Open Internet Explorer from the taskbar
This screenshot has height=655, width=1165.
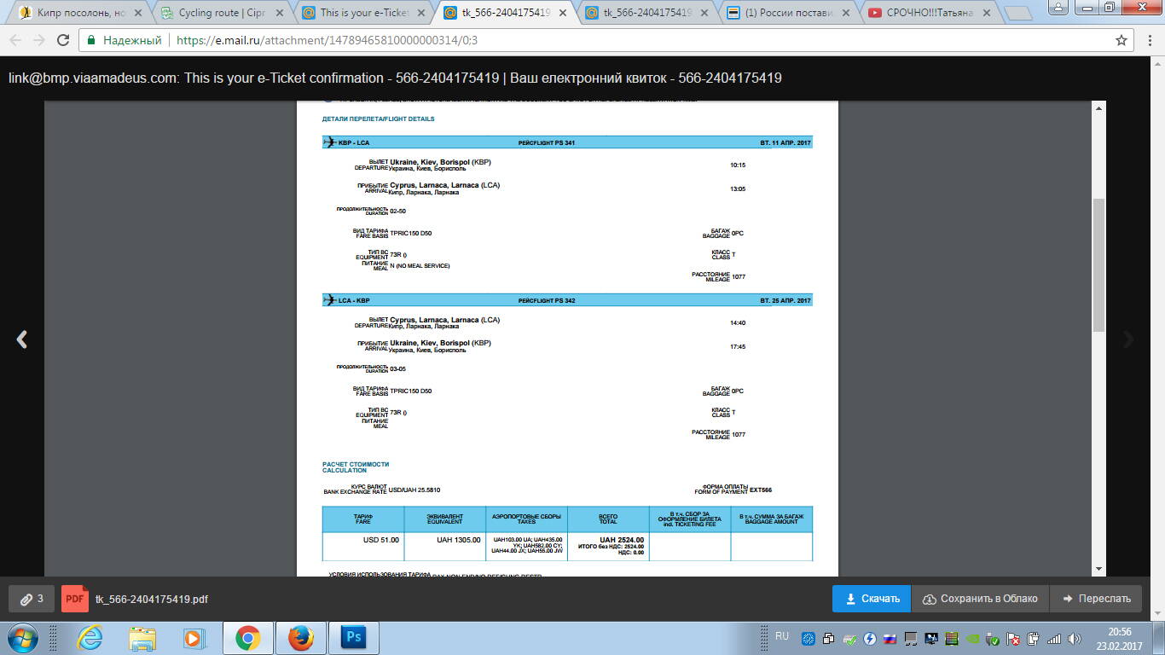(90, 638)
